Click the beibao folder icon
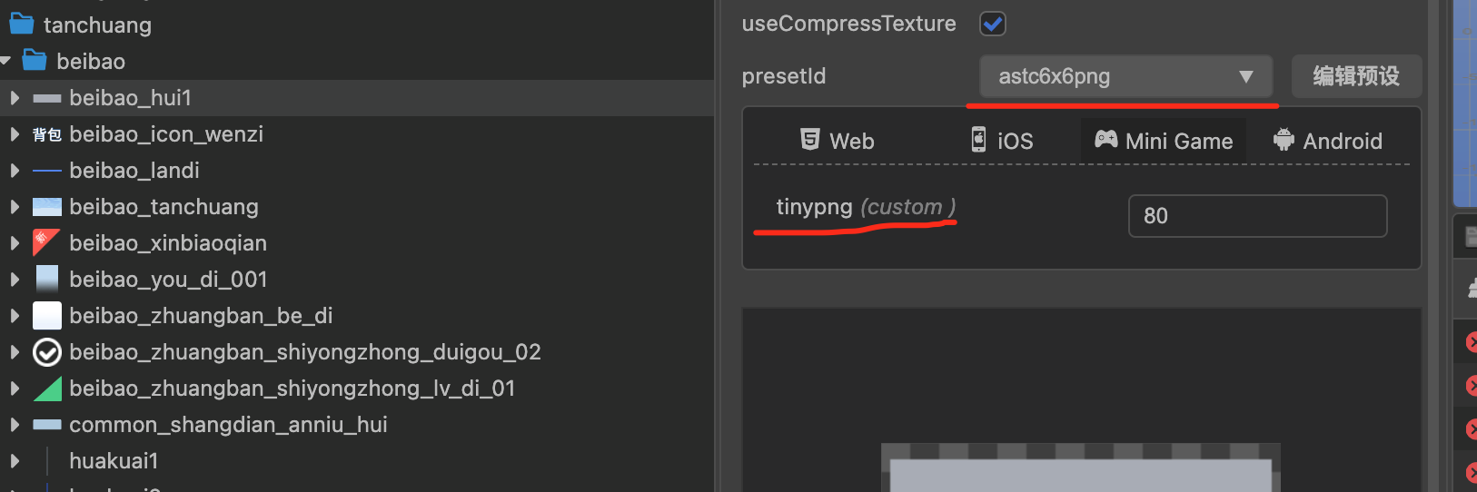1477x492 pixels. pyautogui.click(x=35, y=61)
